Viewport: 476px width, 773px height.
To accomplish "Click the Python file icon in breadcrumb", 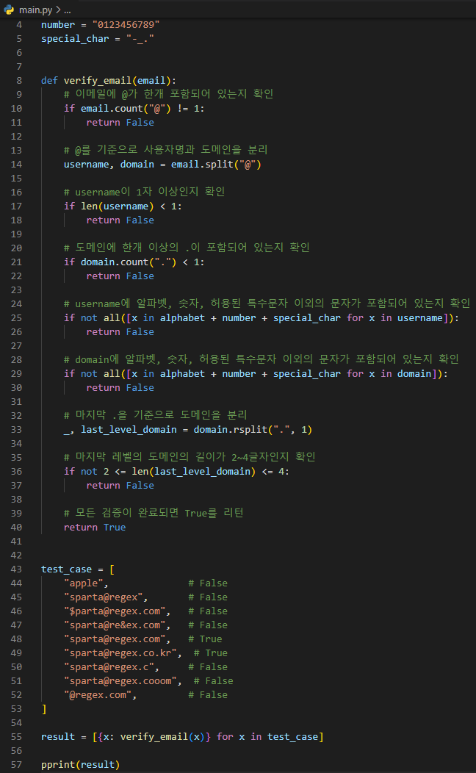I will (9, 10).
